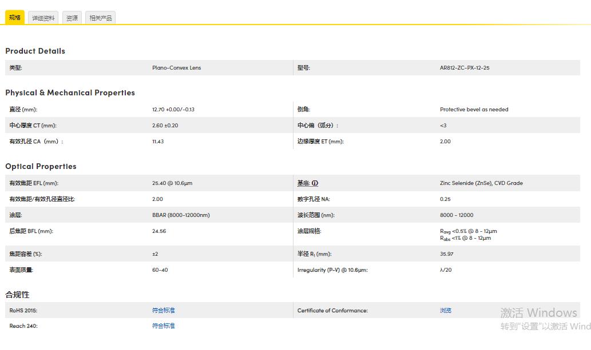This screenshot has height=350, width=591.
Task: Click the RoHS 2015 符合标准 link
Action: point(163,311)
